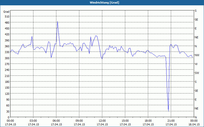Click the 09:00 time label

click(x=79, y=121)
